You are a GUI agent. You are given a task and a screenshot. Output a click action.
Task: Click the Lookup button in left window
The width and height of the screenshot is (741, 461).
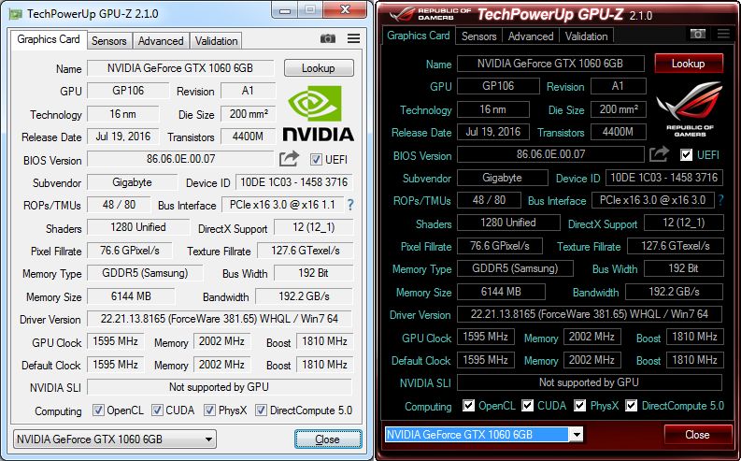[x=319, y=68]
